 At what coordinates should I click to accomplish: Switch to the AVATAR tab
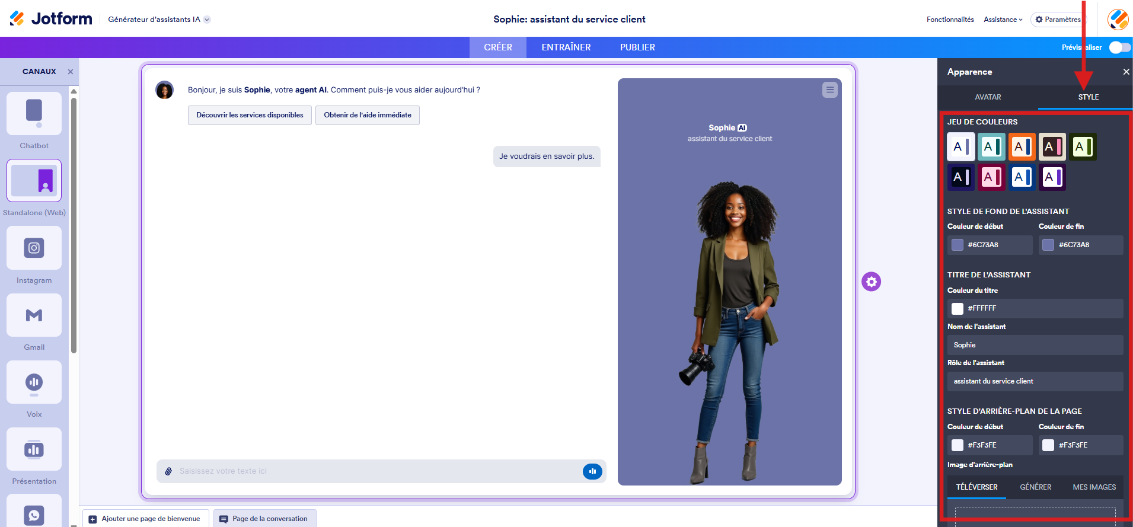tap(988, 97)
